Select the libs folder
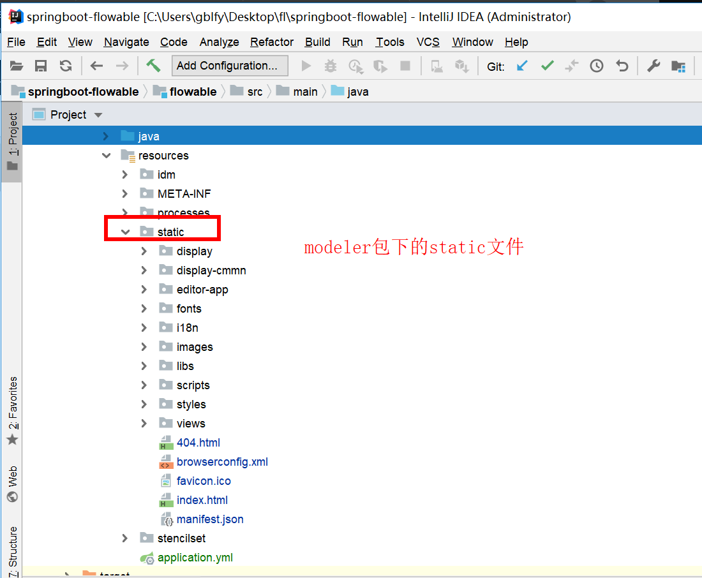Image resolution: width=702 pixels, height=578 pixels. [185, 366]
